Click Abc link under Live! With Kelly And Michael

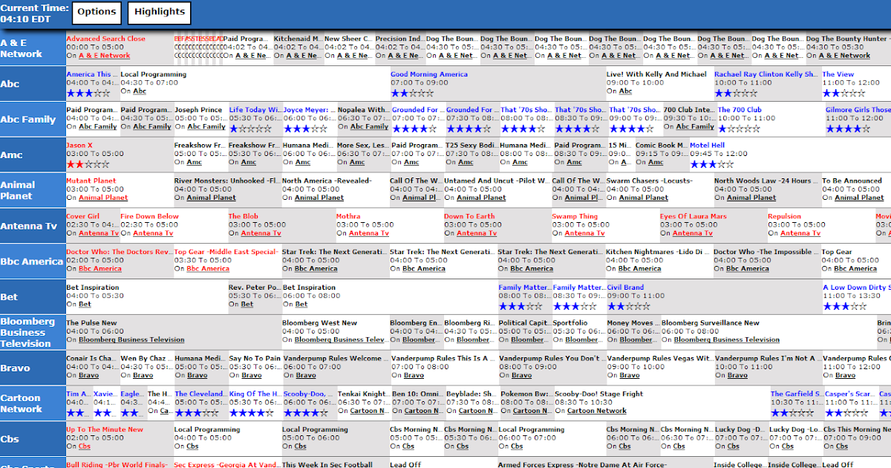coord(625,91)
